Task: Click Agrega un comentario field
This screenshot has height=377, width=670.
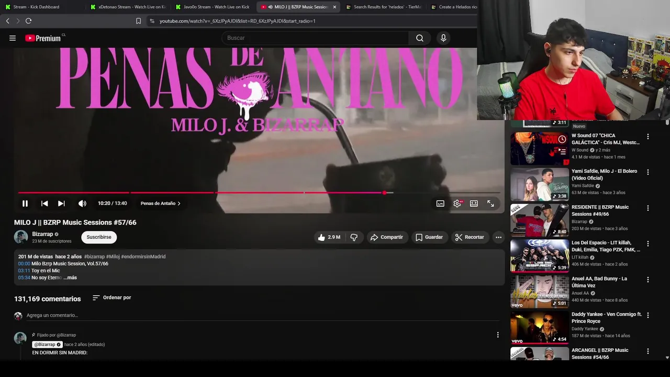Action: pyautogui.click(x=262, y=315)
